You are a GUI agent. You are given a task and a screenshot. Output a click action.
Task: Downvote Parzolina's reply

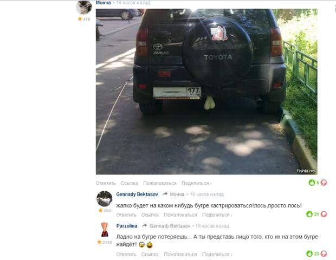pos(324,253)
